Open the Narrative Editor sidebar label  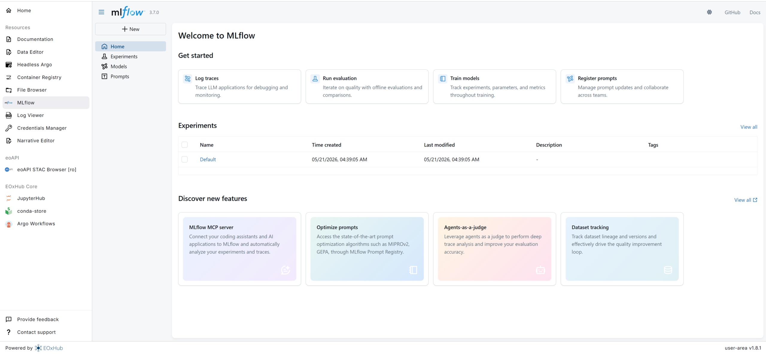pos(36,141)
